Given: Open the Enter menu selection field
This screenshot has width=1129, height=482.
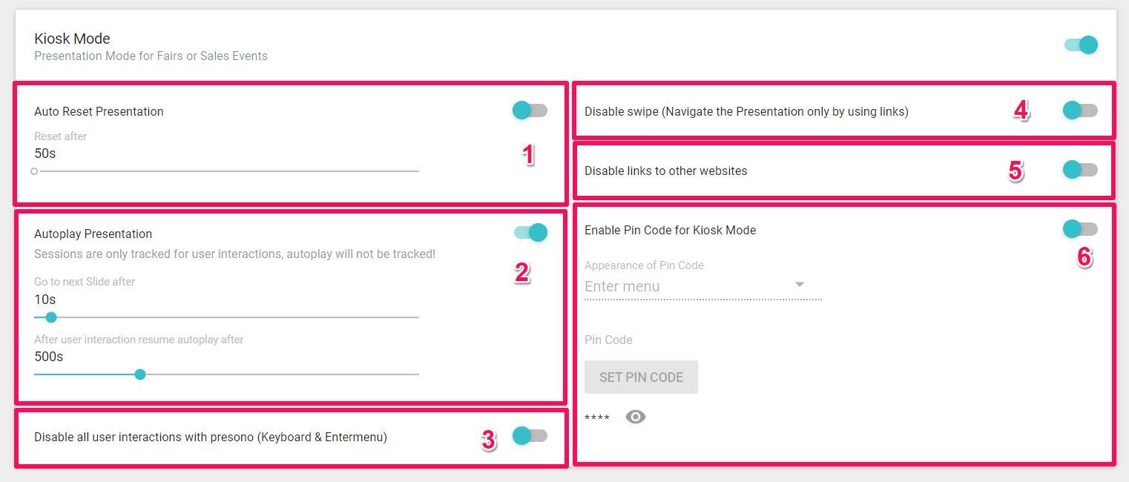Looking at the screenshot, I should 690,286.
